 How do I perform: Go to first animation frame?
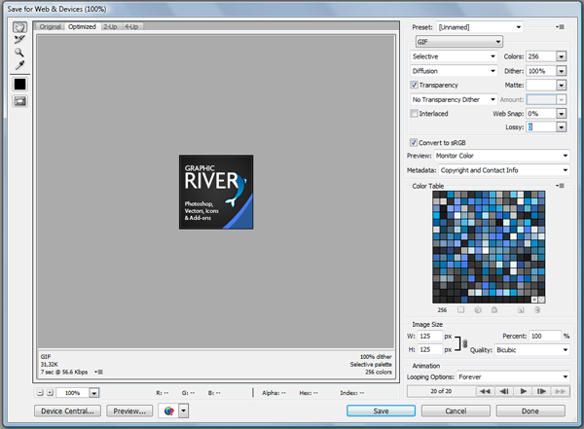tap(485, 391)
